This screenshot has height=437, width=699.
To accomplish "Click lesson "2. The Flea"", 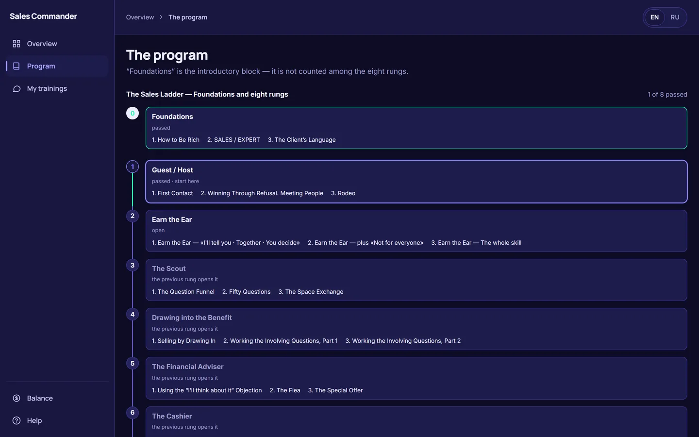I will pyautogui.click(x=285, y=390).
